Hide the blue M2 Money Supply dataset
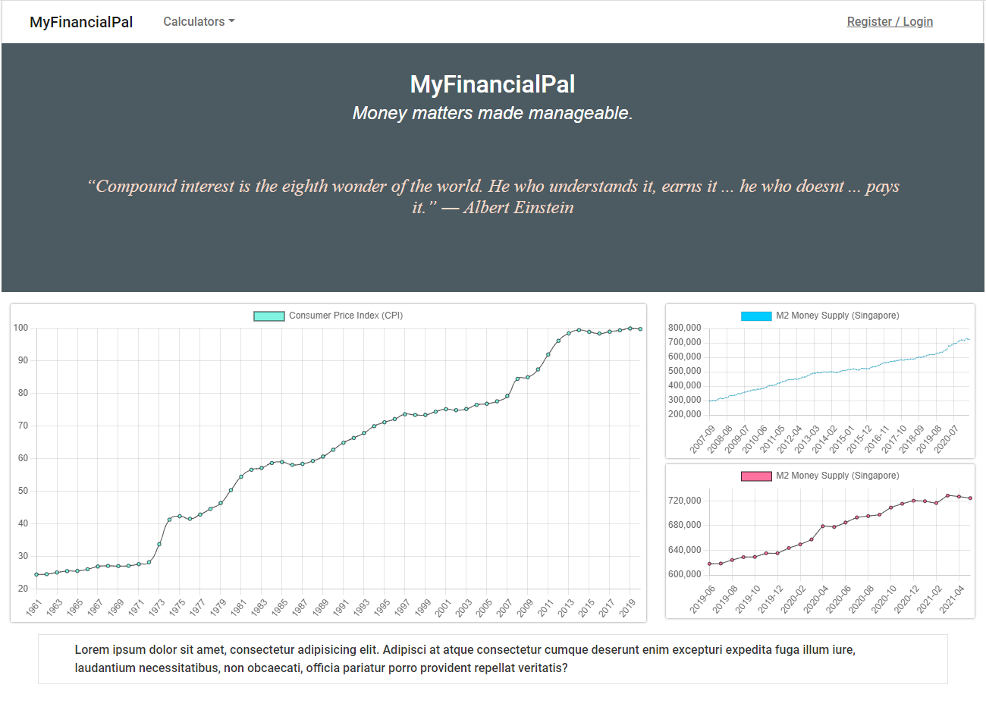 (837, 316)
